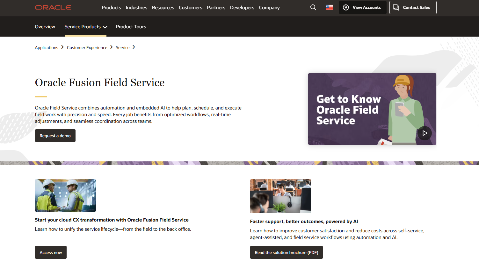Click the Request a demo button
The height and width of the screenshot is (261, 479).
pos(55,136)
